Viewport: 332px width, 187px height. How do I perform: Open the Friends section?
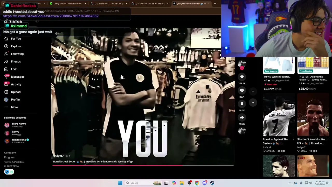tap(16, 62)
